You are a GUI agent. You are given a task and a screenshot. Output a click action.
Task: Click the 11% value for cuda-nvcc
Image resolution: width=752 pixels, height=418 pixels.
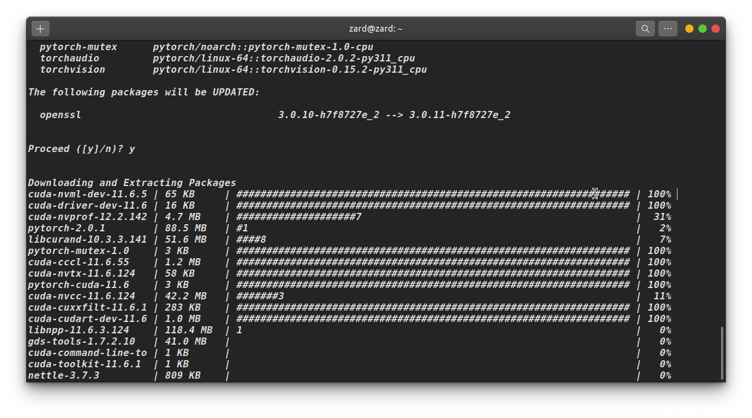tap(662, 296)
